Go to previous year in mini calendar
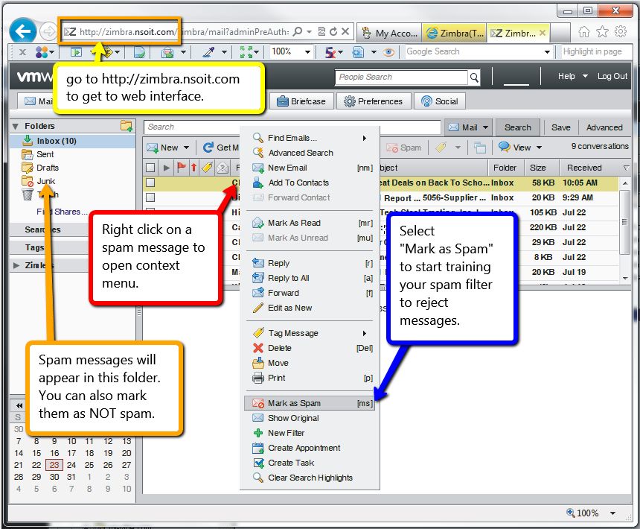The image size is (640, 529). coord(19,405)
